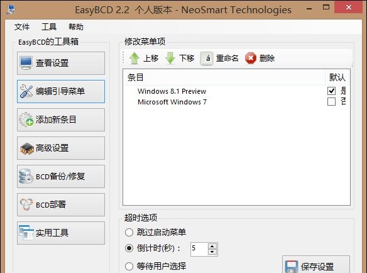Click the 编辑引导菜单 button text
Screen dimensions: 367x273
60,91
